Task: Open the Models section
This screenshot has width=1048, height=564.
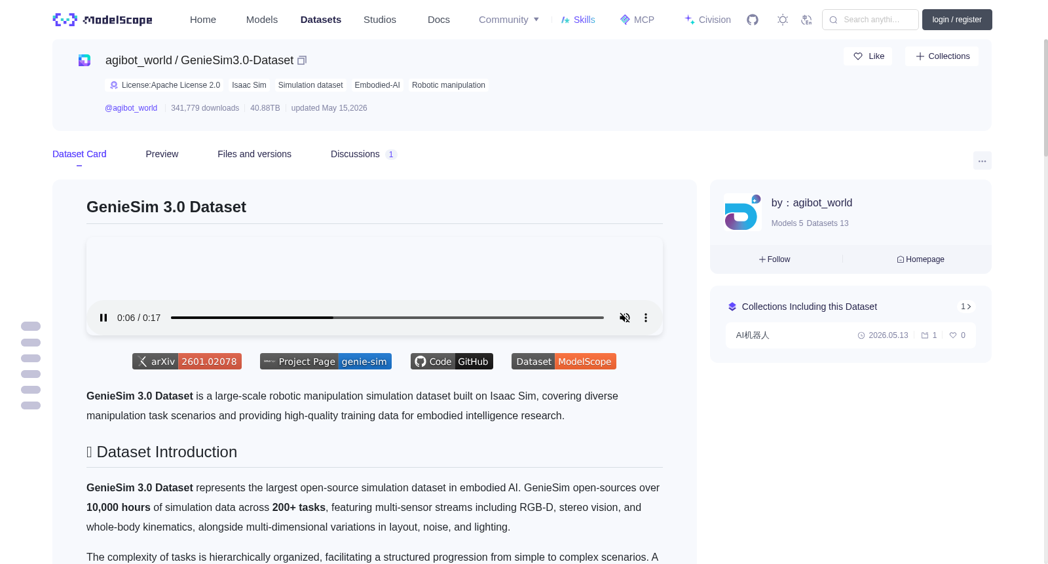Action: [x=262, y=20]
